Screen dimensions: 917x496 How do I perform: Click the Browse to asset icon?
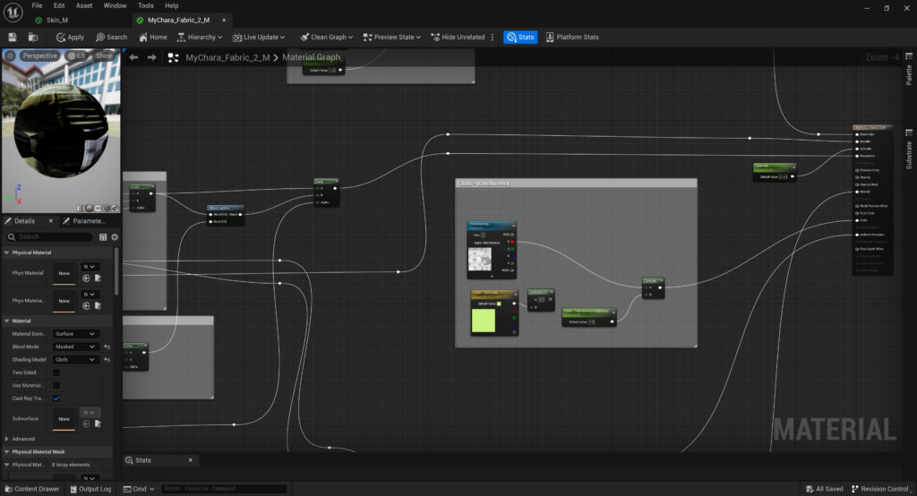33,37
